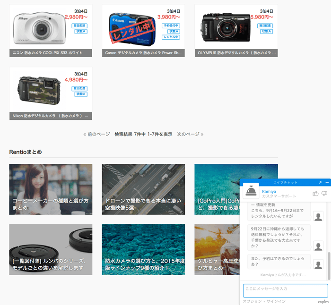Open Canon blue camera marked レンタル中
Image resolution: width=331 pixels, height=305 pixels.
click(132, 29)
